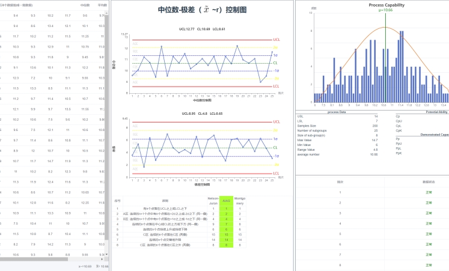449x271 pixels.
Task: Click the vertical scrollbar of data table
Action: (107, 90)
